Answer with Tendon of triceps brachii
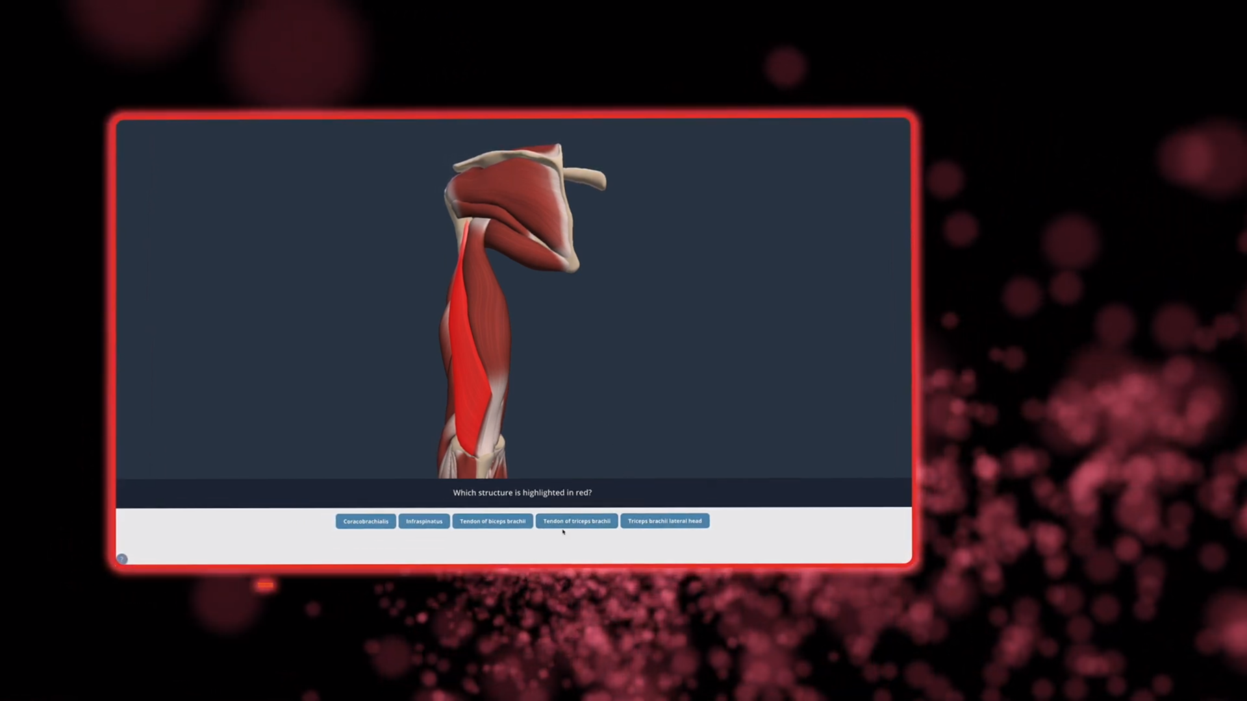1247x701 pixels. (576, 521)
